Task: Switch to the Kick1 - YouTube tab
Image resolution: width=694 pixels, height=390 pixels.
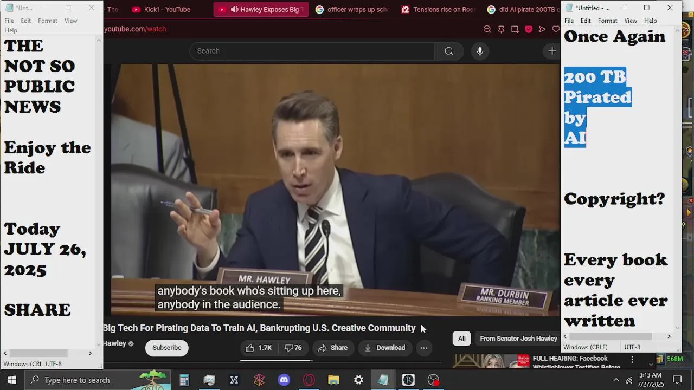Action: point(167,9)
